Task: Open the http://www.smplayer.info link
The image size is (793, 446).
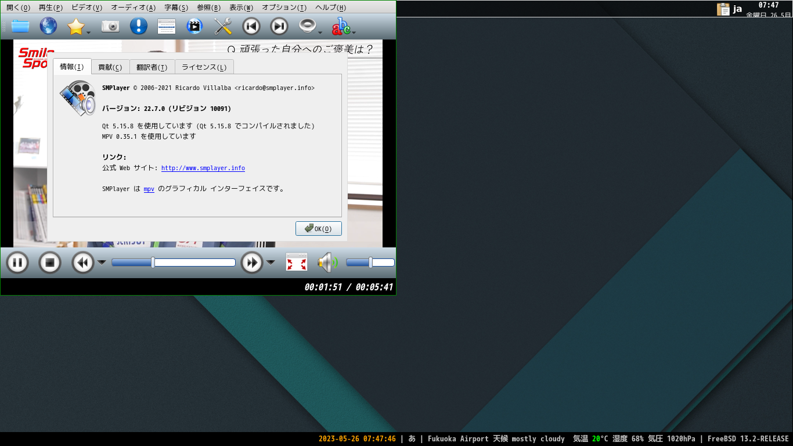Action: point(203,168)
